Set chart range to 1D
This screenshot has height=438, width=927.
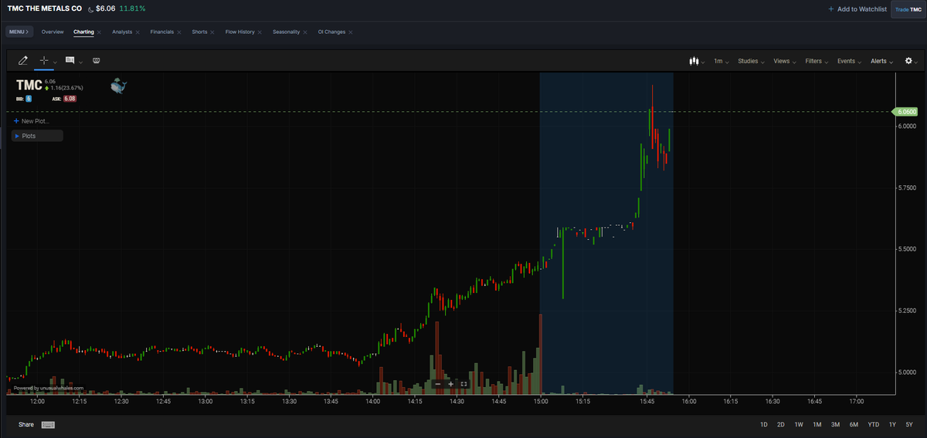764,425
